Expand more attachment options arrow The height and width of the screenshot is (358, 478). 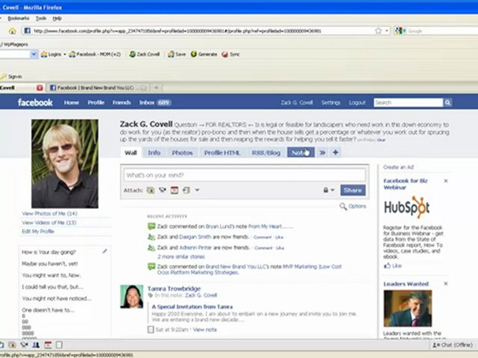(197, 190)
